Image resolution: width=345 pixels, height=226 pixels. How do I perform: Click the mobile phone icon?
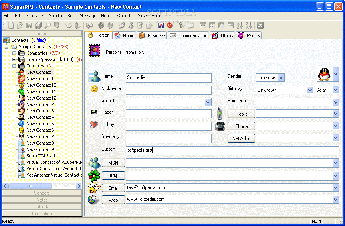[220, 114]
